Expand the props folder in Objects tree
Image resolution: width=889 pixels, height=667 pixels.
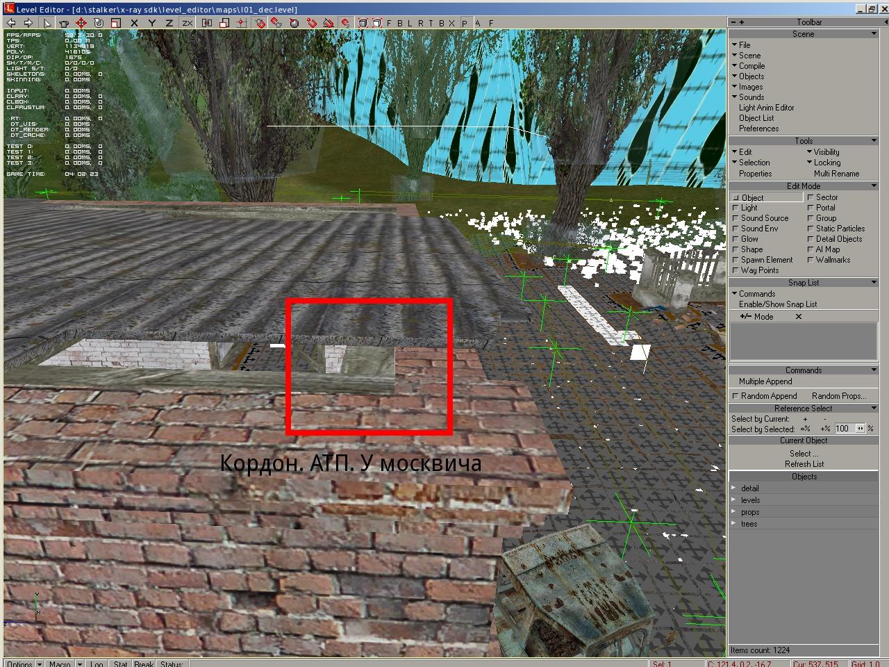click(733, 512)
